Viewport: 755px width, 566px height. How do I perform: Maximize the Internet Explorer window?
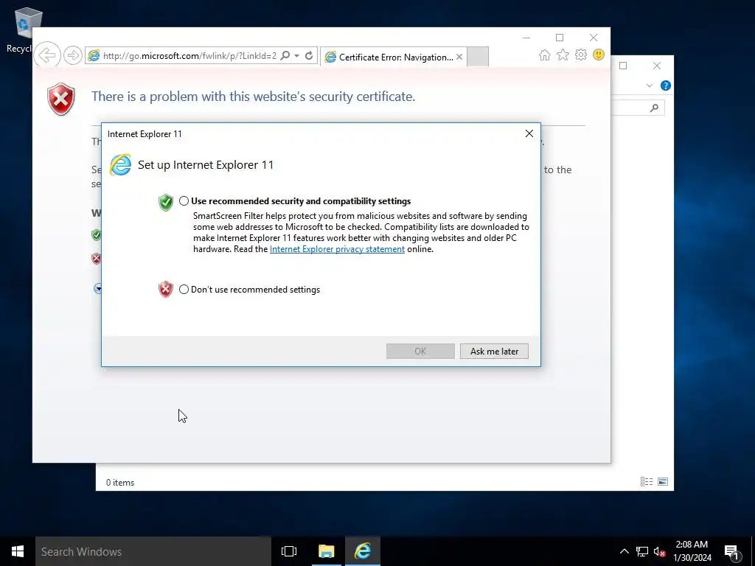560,38
